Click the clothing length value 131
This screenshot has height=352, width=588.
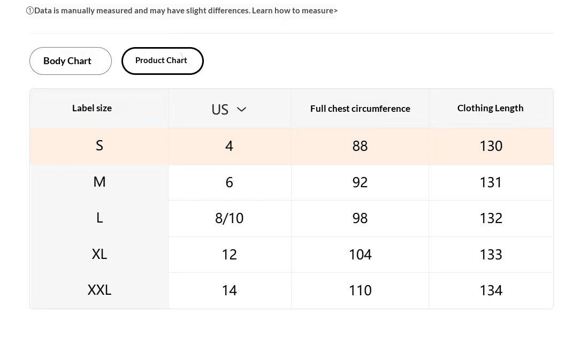491,182
